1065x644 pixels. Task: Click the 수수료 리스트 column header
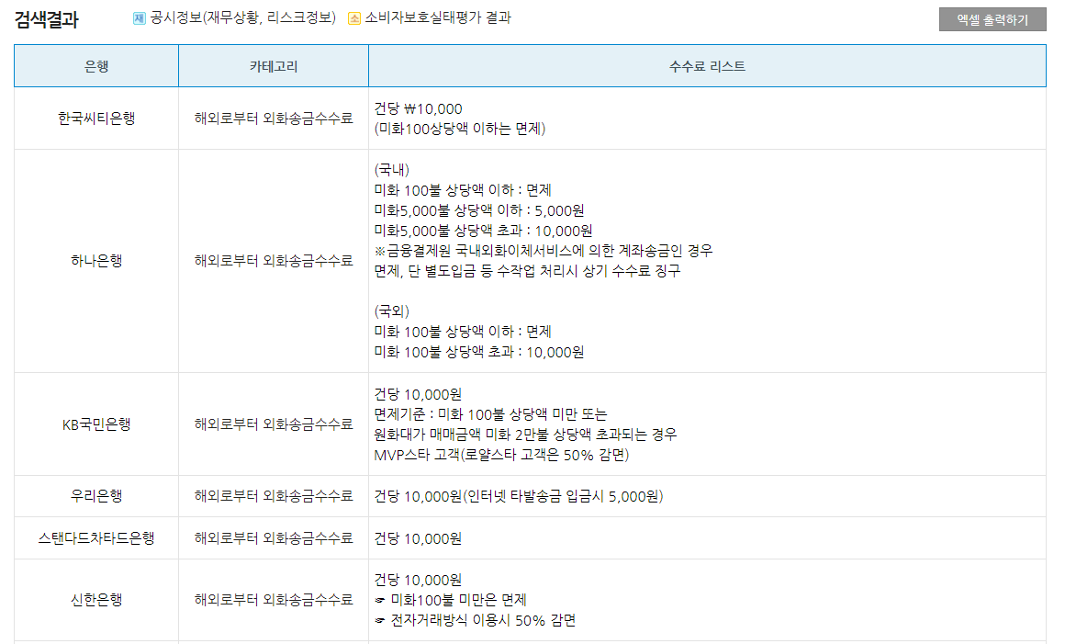[707, 66]
